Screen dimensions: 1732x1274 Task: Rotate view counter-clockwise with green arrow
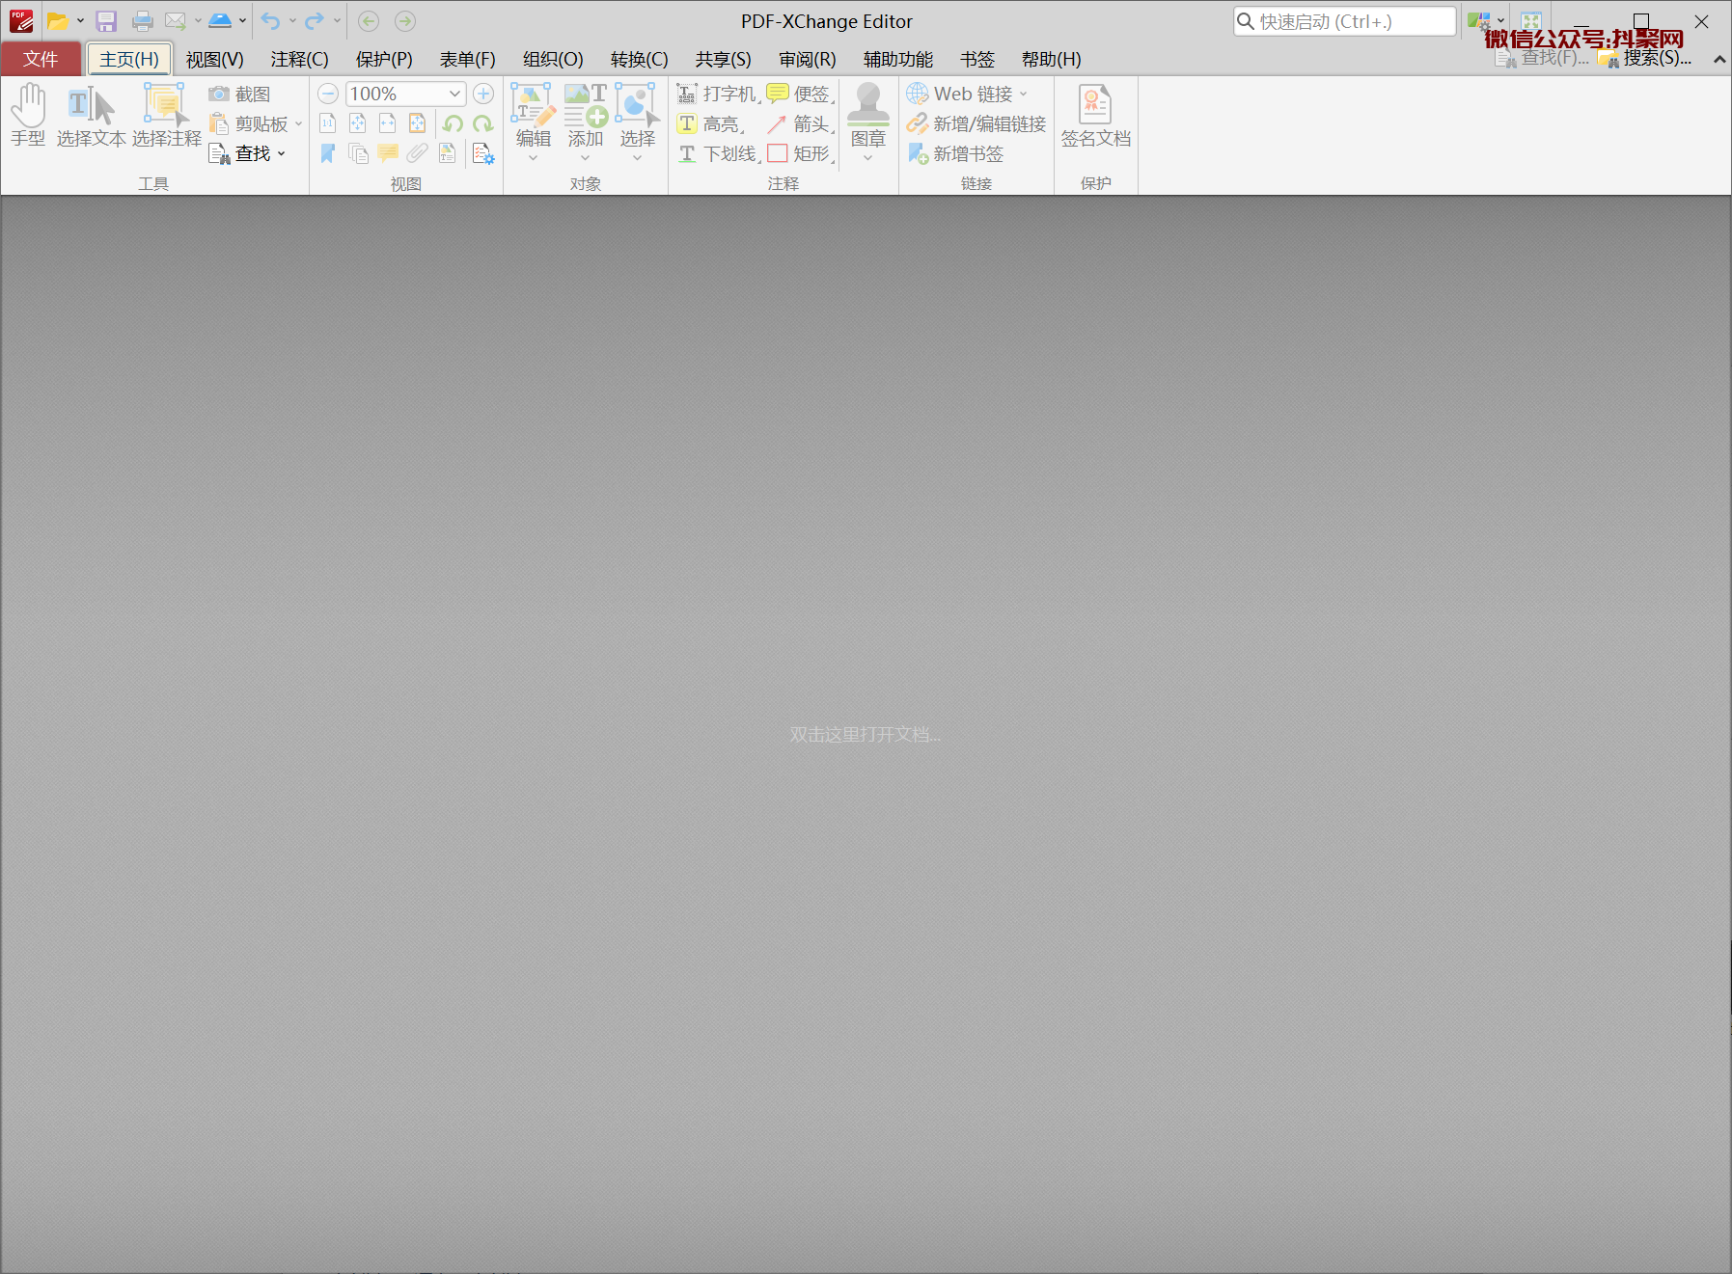(454, 123)
